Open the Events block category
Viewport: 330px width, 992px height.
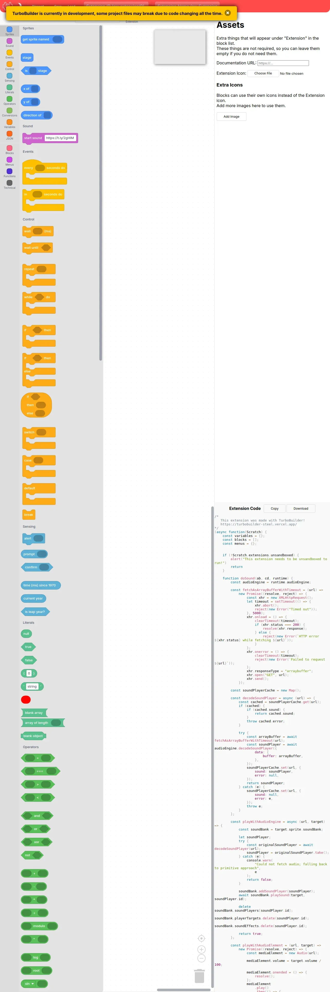point(10,54)
